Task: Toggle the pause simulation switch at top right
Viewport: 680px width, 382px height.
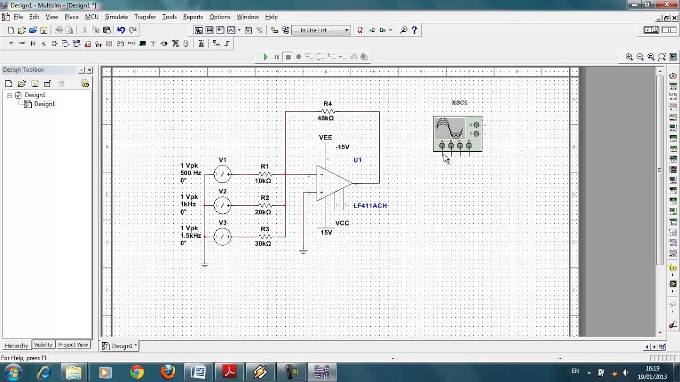Action: (669, 30)
